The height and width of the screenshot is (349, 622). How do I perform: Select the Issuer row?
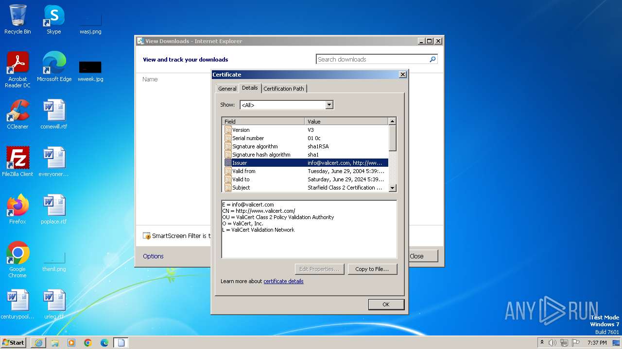(306, 163)
